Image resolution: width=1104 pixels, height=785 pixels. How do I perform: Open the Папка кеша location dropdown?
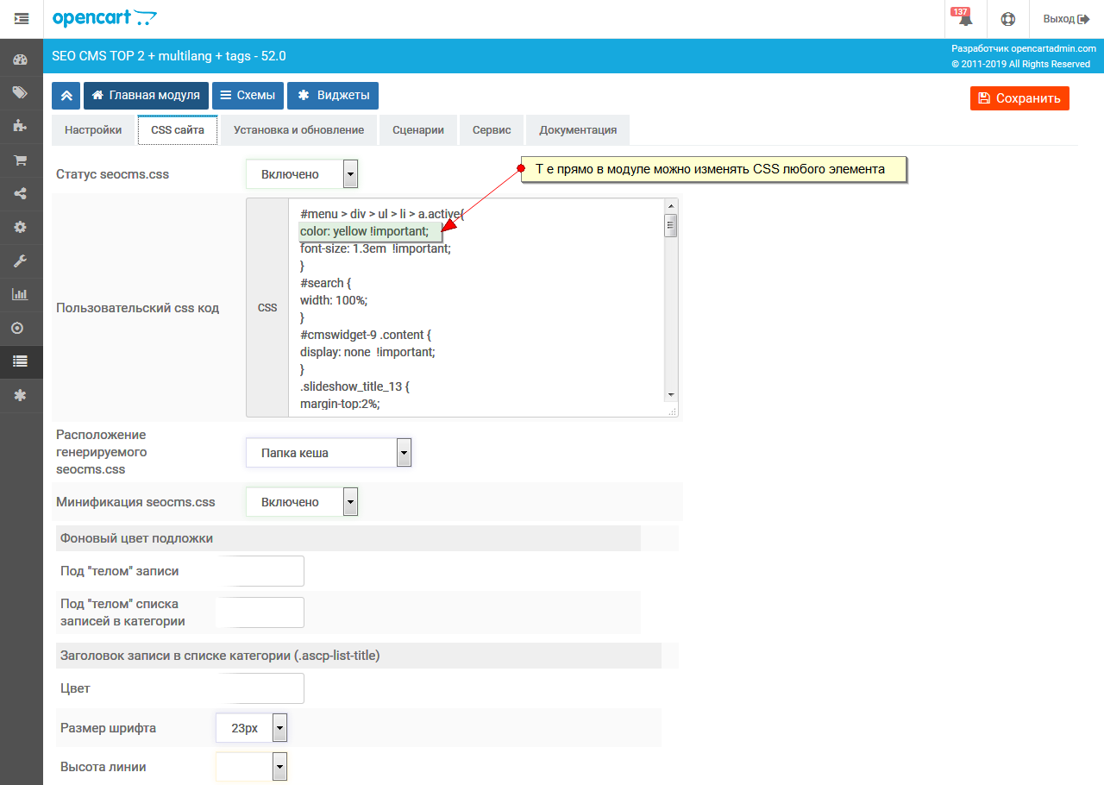click(x=329, y=453)
